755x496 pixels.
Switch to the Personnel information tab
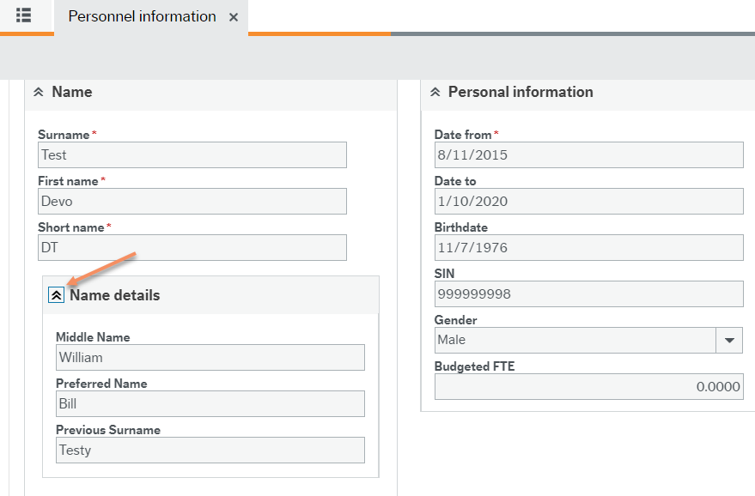[x=142, y=16]
